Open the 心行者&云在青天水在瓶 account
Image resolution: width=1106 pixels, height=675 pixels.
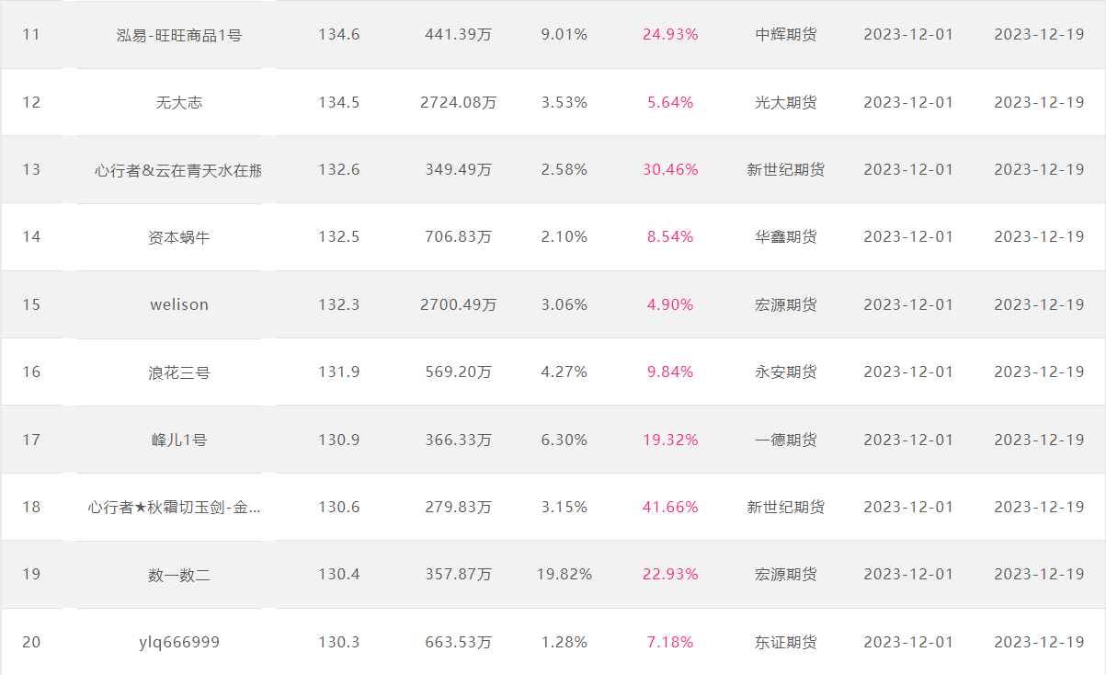pos(177,169)
